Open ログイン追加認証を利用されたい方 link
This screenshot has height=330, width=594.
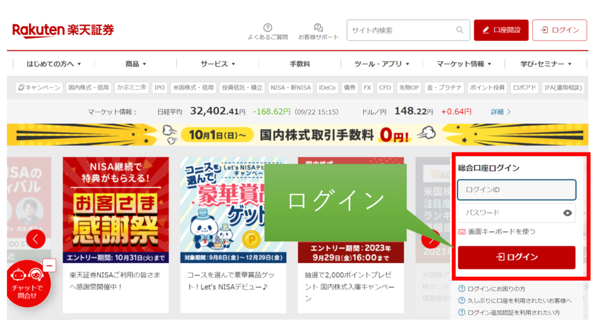coord(509,313)
